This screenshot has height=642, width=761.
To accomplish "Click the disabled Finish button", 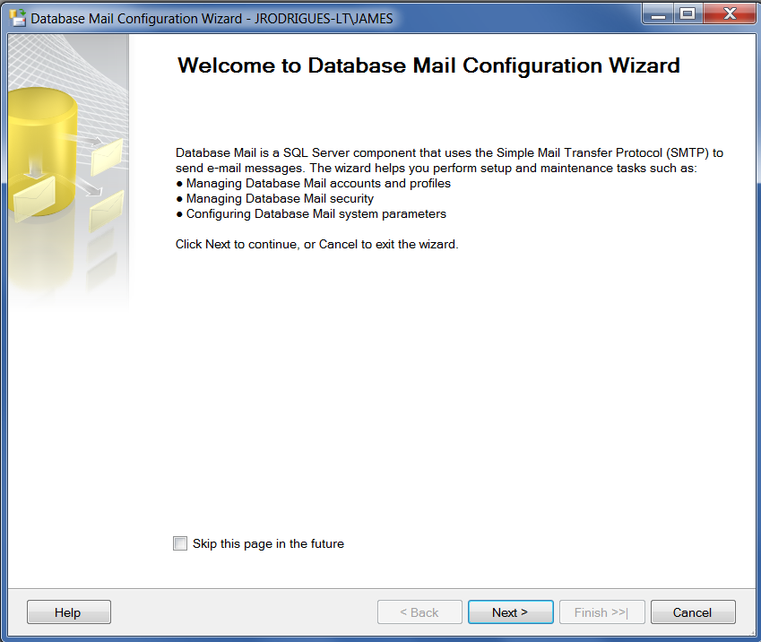I will tap(601, 612).
